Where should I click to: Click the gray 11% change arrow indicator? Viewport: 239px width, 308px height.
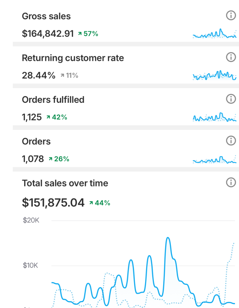[x=62, y=76]
